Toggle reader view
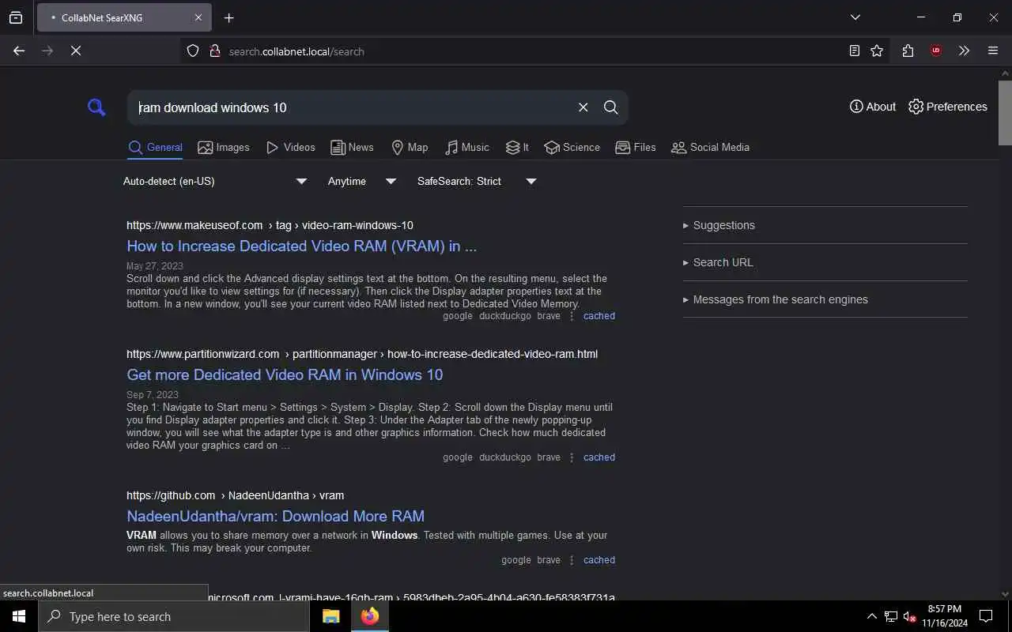Viewport: 1012px width, 632px height. 854,51
